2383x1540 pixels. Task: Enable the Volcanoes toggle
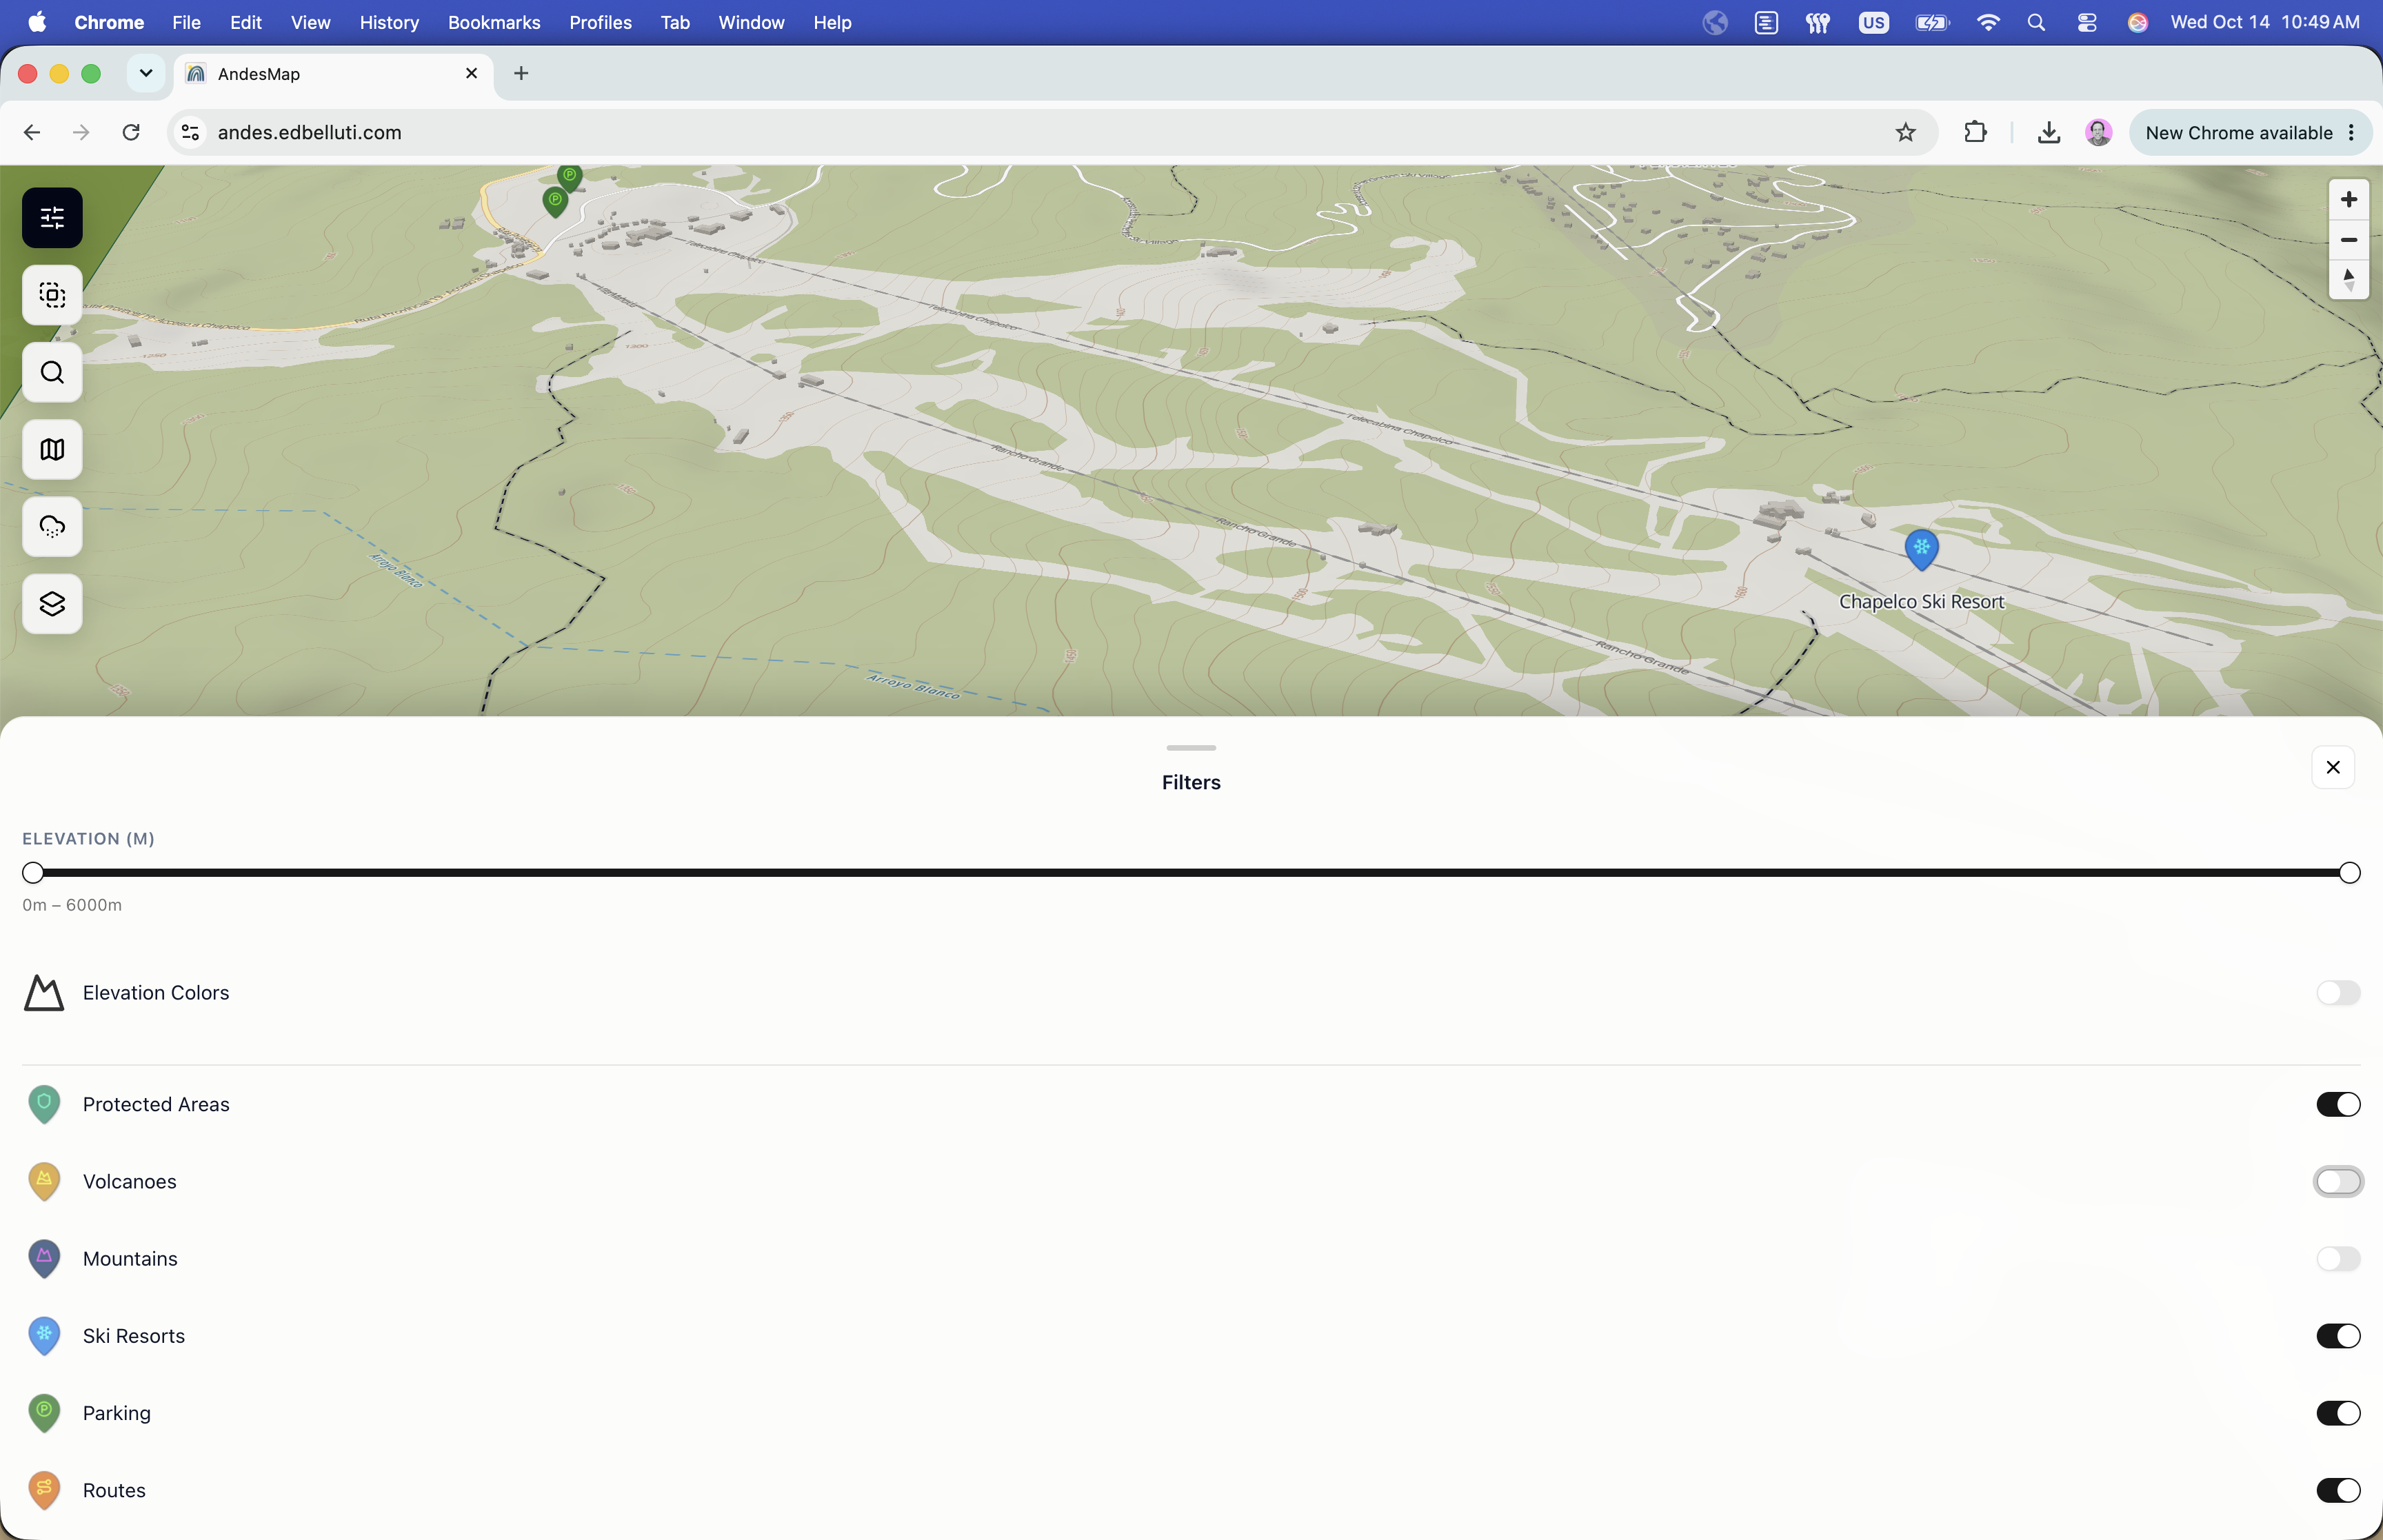pyautogui.click(x=2338, y=1181)
